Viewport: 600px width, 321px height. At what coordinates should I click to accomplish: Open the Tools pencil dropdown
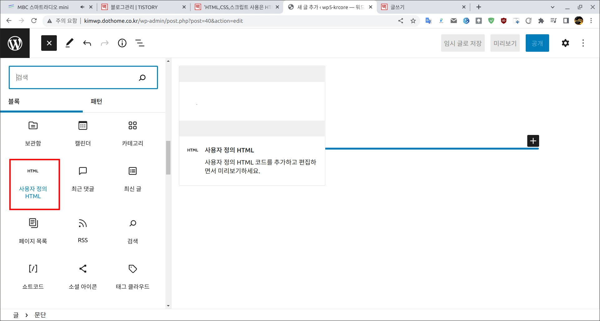click(x=69, y=43)
